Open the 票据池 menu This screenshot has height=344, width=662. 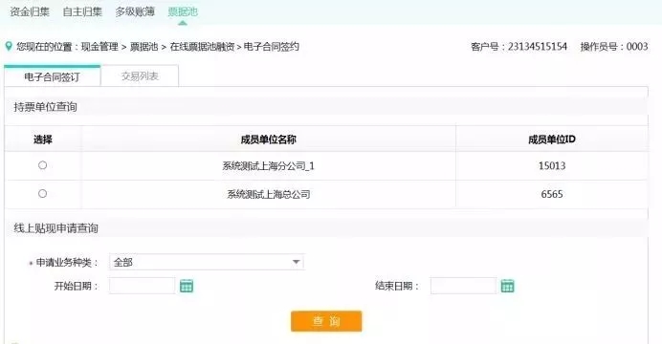point(183,11)
